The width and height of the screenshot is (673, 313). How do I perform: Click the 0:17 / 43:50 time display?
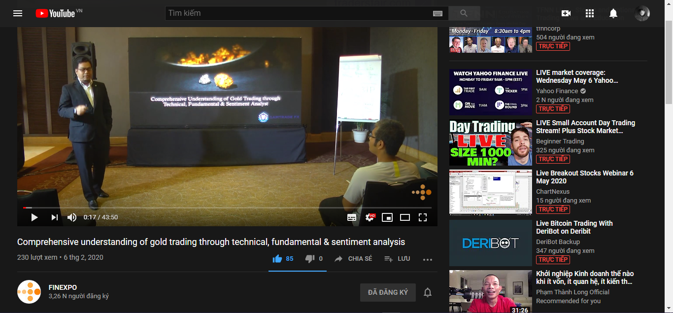pos(101,217)
